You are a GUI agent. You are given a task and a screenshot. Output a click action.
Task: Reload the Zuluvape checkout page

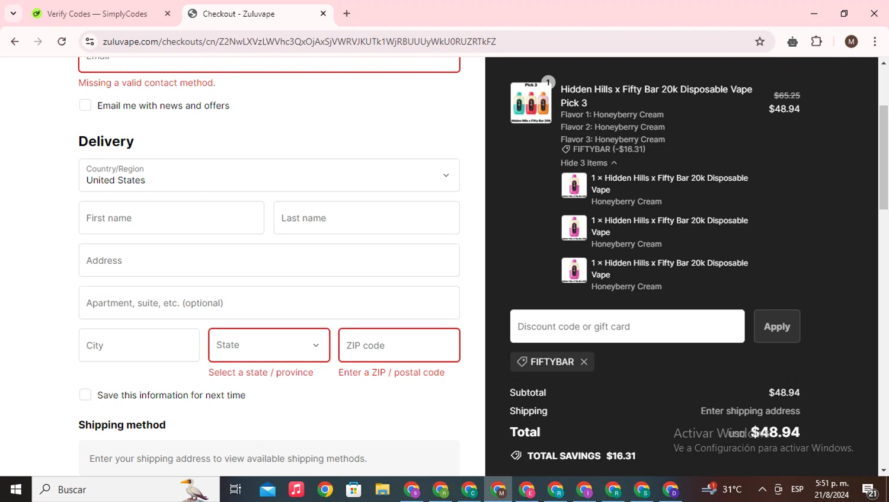point(62,41)
